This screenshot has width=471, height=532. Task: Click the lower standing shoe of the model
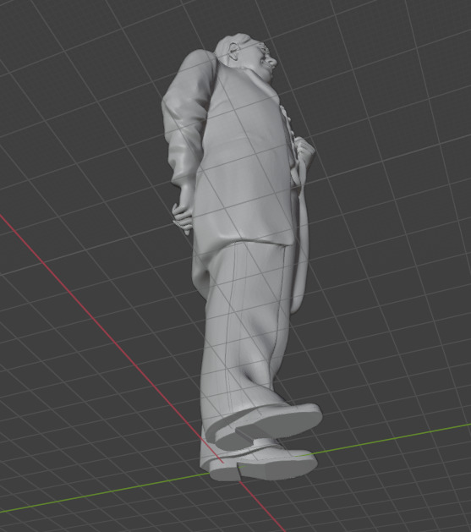click(263, 463)
